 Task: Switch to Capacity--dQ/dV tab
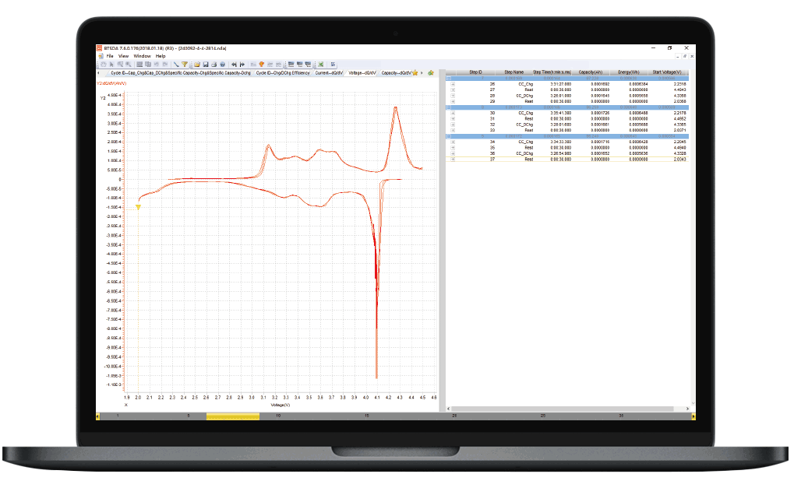[396, 73]
